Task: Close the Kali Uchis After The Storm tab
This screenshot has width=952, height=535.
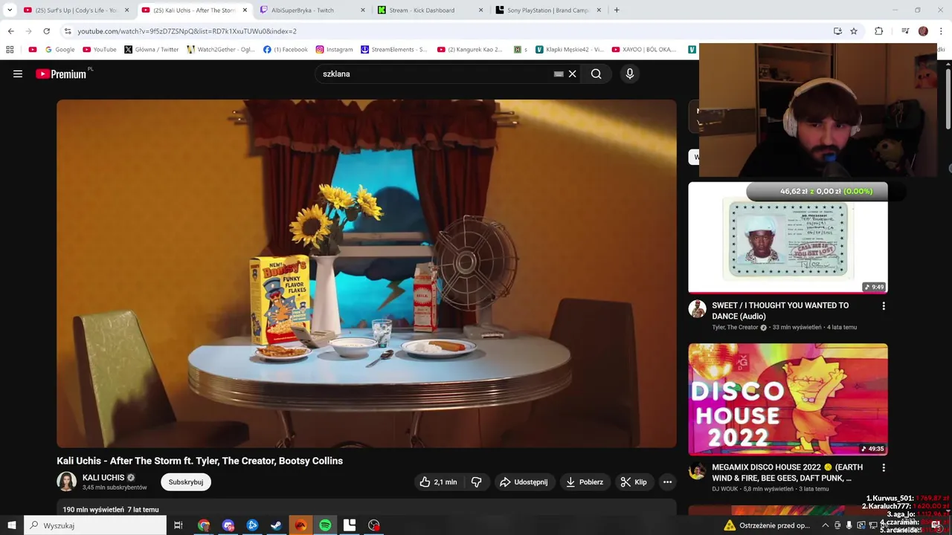Action: click(x=245, y=10)
